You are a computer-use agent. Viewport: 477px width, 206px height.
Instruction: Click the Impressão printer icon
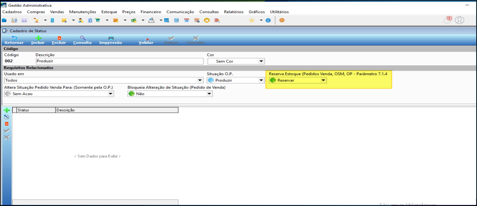tap(111, 38)
